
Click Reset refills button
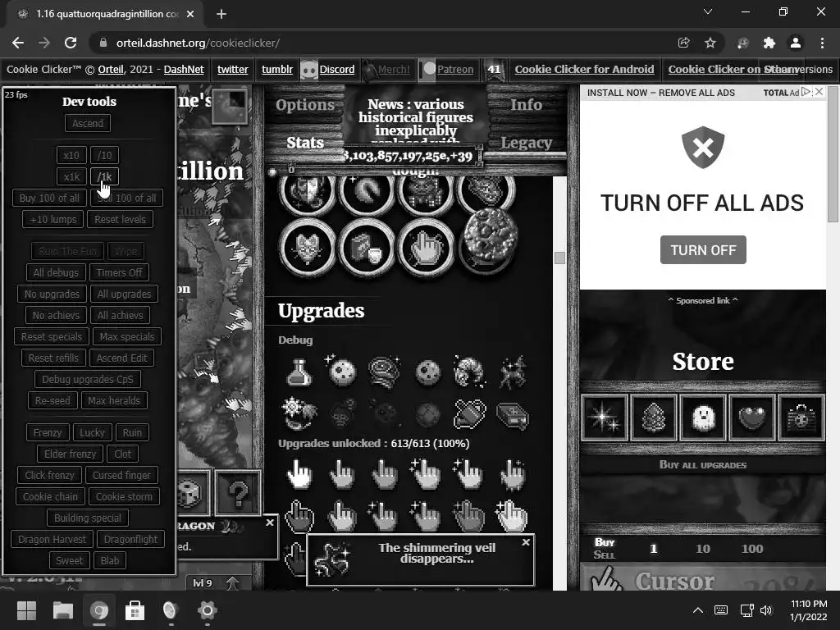[x=53, y=358]
